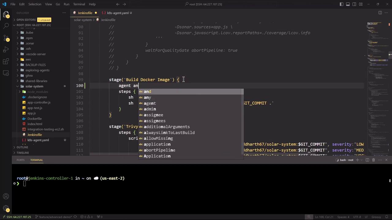
Task: Open the File menu
Action: pos(13,4)
